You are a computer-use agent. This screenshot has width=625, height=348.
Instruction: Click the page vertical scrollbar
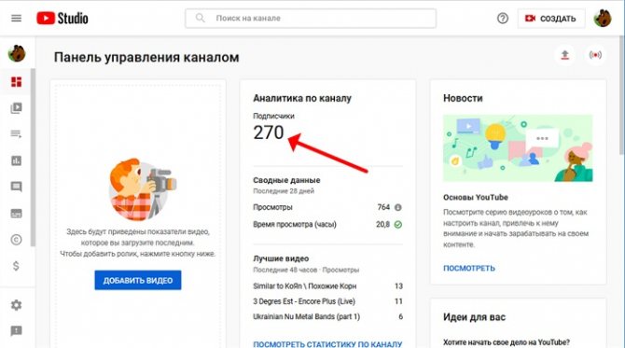pyautogui.click(x=622, y=96)
